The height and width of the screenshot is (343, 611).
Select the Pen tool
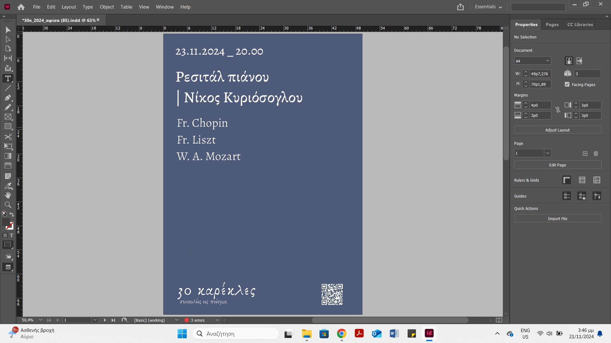coord(8,98)
